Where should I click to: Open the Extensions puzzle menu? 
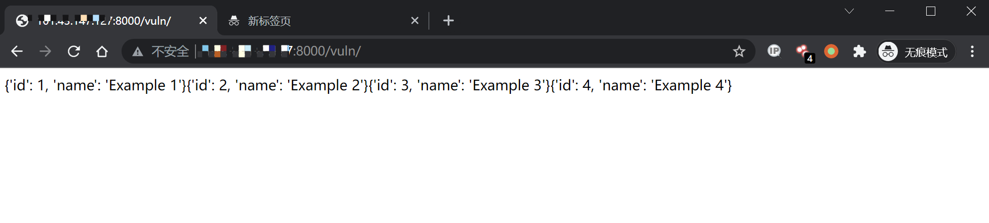pos(859,51)
